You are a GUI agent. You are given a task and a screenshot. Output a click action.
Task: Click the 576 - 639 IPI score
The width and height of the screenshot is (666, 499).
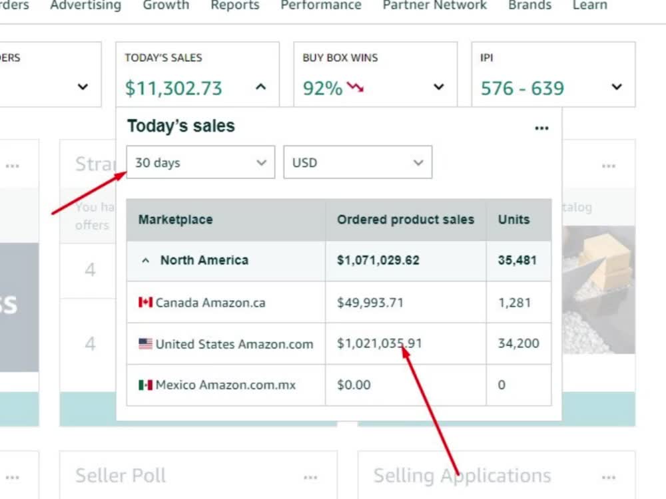522,88
